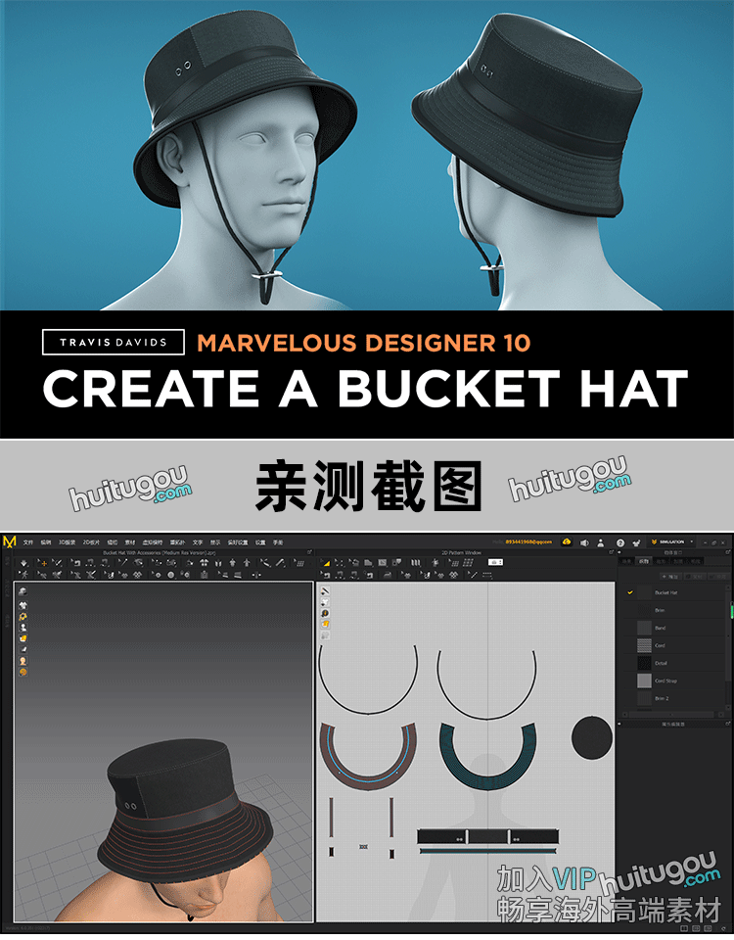Click the speaker announcement icon in top bar

click(x=583, y=541)
